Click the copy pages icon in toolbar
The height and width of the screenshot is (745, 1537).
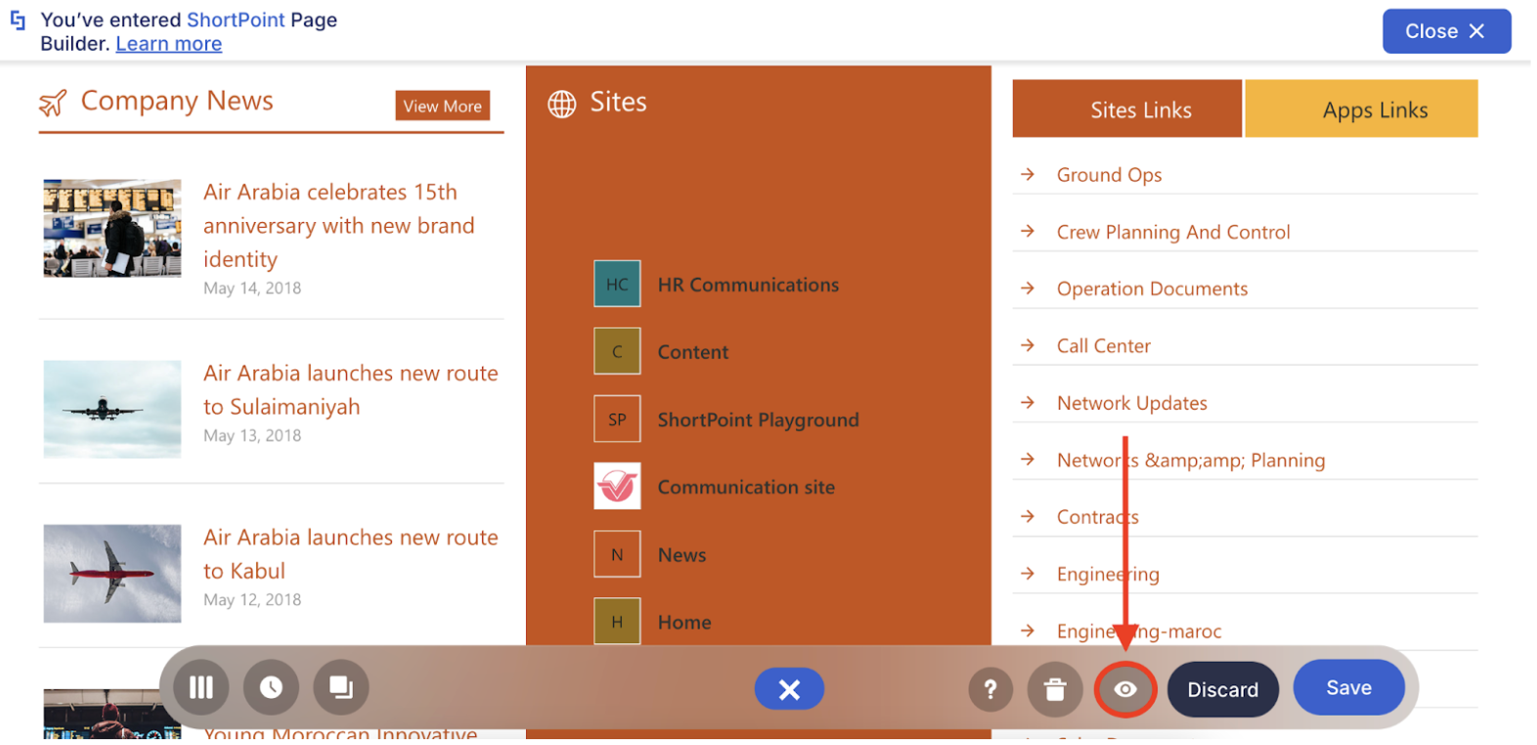click(340, 688)
